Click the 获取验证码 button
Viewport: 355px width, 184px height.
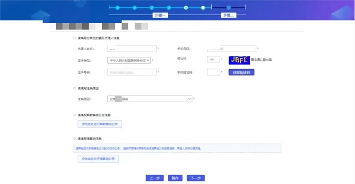coord(241,72)
